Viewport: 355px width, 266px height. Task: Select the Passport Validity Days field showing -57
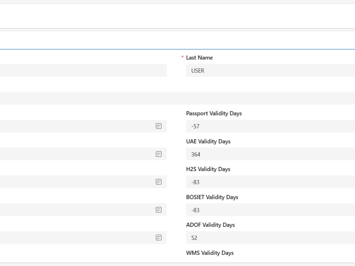click(270, 126)
